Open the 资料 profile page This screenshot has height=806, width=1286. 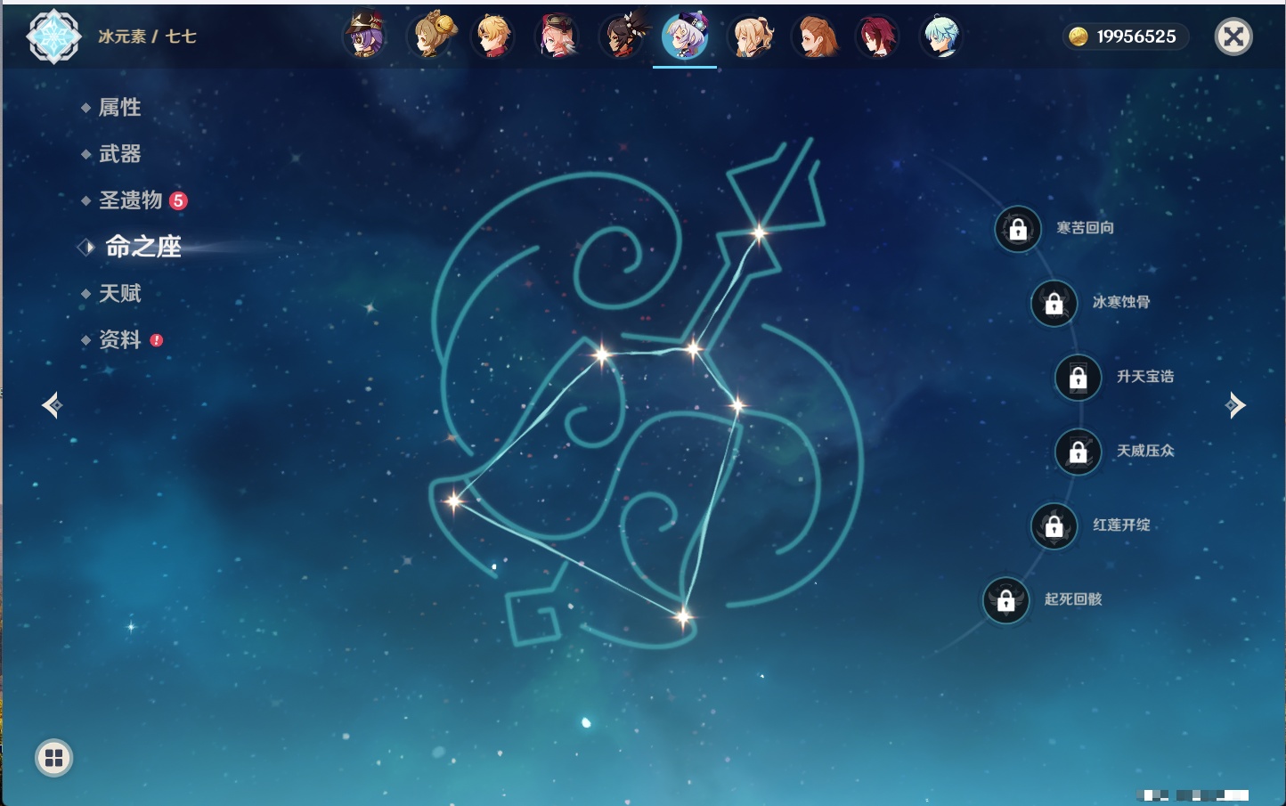pyautogui.click(x=119, y=339)
